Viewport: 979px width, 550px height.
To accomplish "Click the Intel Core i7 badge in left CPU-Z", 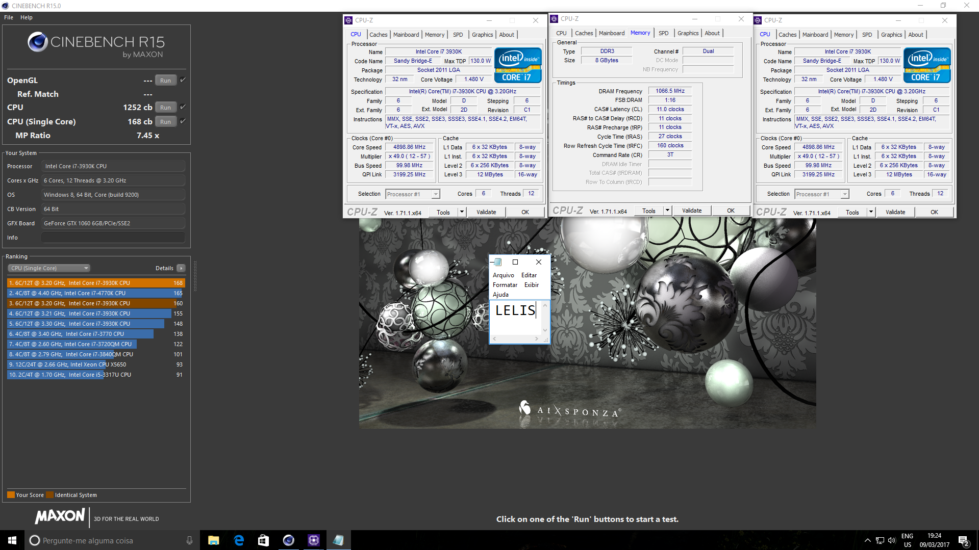I will tap(517, 65).
